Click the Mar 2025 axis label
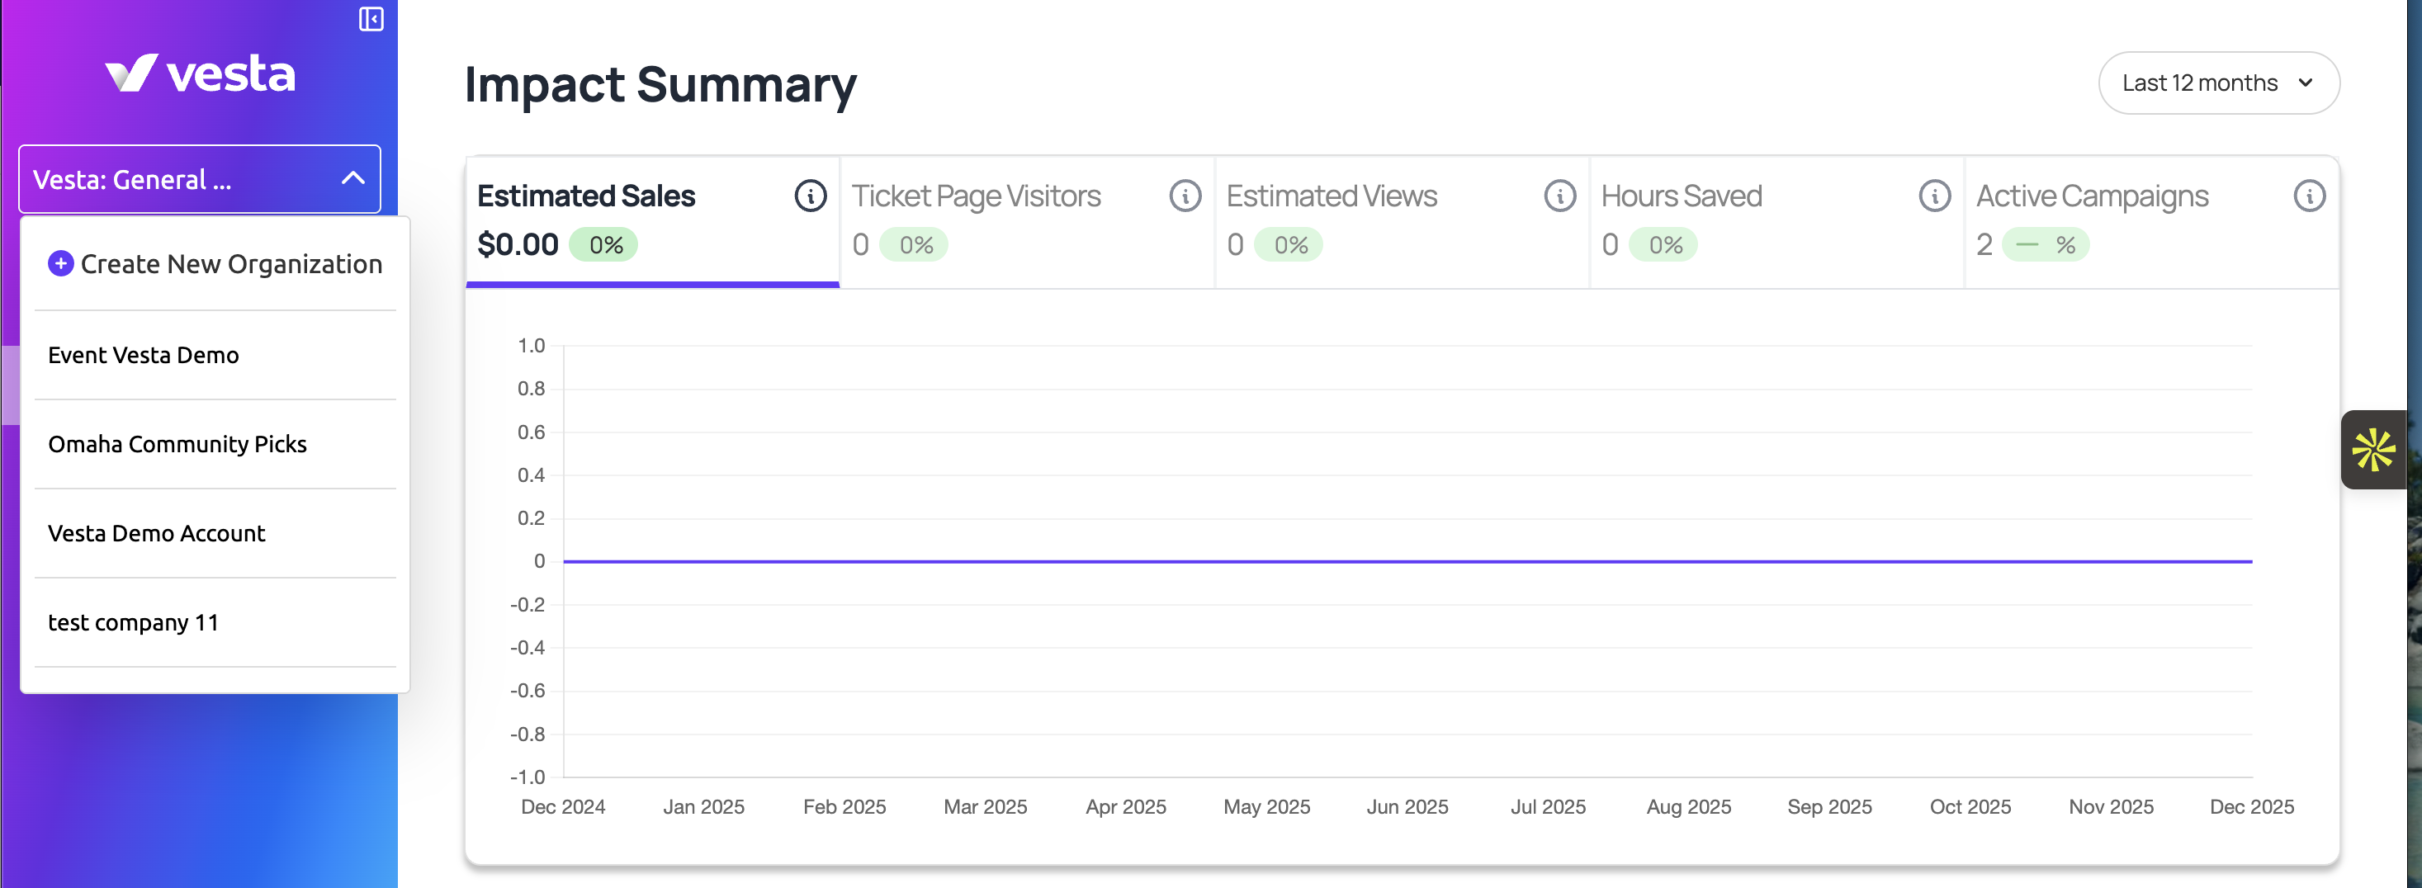This screenshot has width=2422, height=888. coord(986,806)
